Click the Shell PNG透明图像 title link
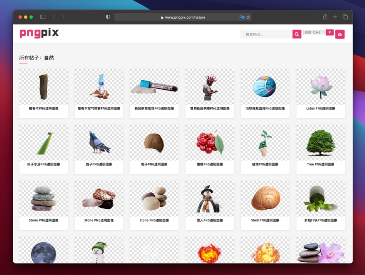 (265, 220)
